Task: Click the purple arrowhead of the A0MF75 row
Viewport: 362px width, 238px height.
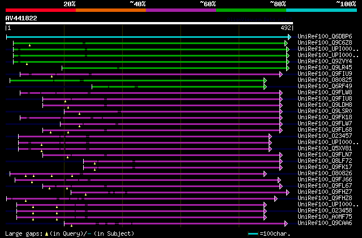Action: [265, 218]
